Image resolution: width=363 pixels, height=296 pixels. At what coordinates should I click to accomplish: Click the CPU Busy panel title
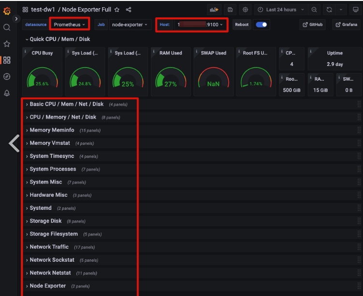42,53
